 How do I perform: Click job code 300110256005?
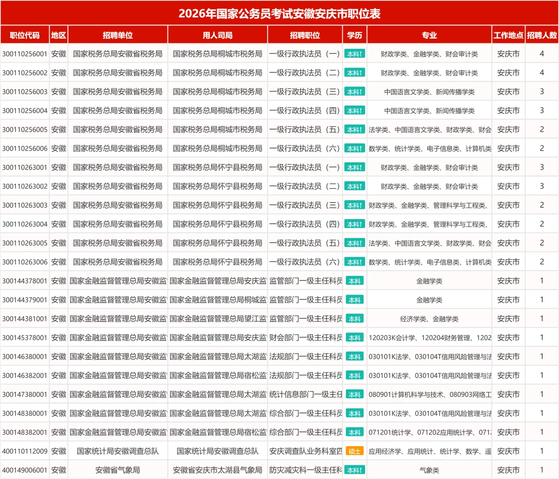[25, 130]
